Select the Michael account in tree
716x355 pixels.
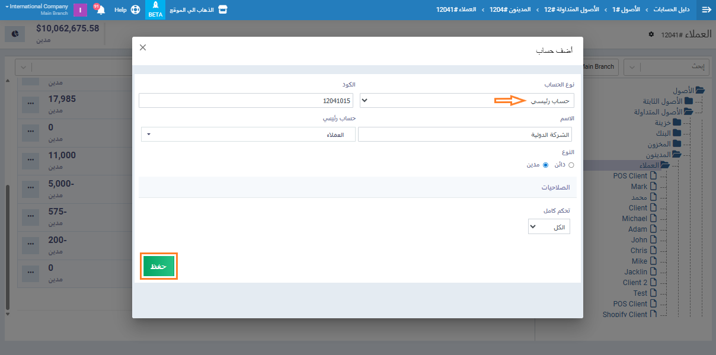pos(634,219)
